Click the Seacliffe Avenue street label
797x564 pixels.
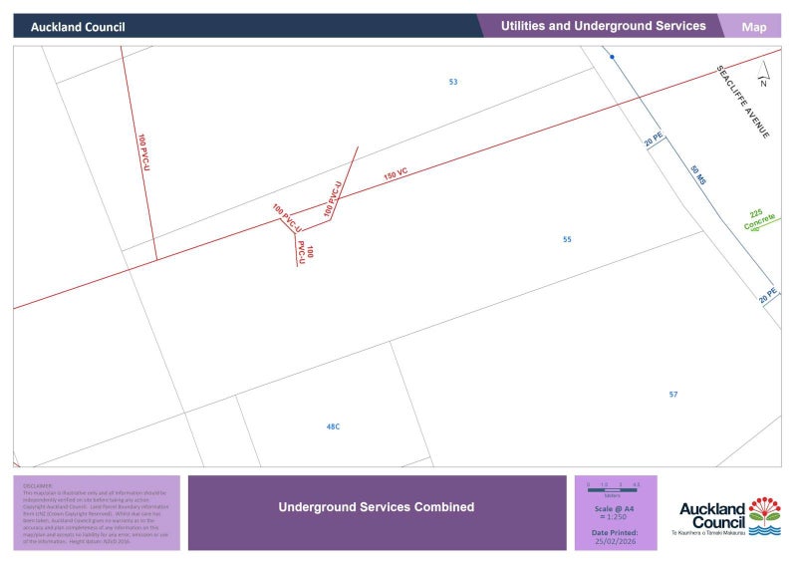click(743, 102)
